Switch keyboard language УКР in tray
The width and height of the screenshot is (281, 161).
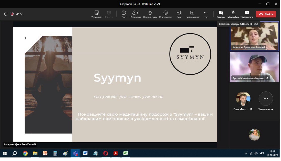pos(262,153)
